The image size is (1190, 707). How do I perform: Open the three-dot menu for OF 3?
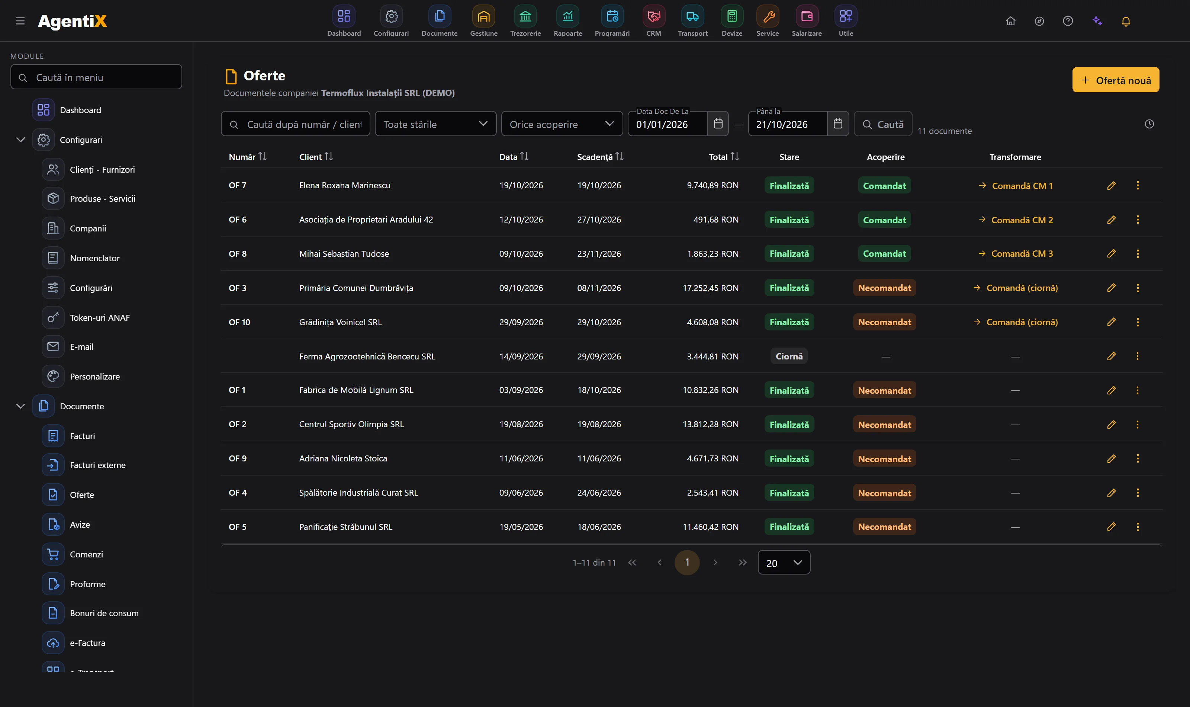coord(1137,288)
